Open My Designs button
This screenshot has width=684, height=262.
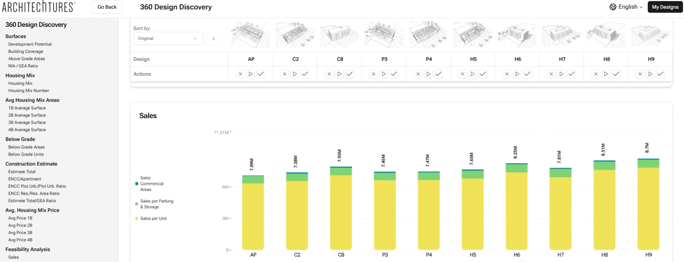pos(665,7)
